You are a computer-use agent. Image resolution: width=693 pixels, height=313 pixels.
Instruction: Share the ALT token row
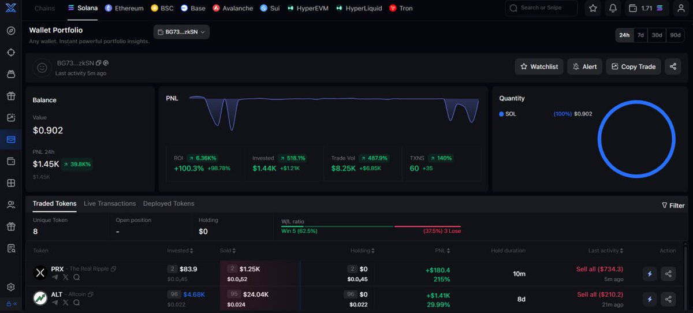(668, 299)
